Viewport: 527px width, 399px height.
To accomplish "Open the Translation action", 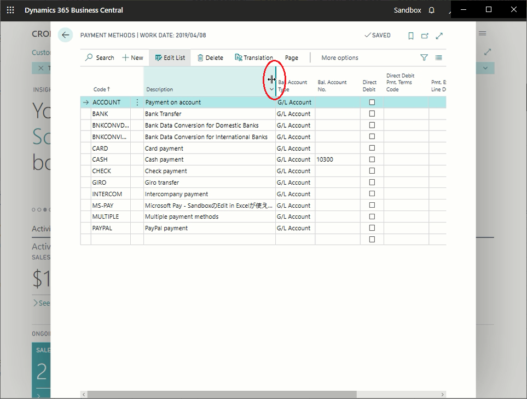I will [x=254, y=58].
